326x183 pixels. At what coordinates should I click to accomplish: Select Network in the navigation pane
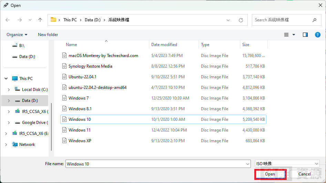pyautogui.click(x=27, y=145)
